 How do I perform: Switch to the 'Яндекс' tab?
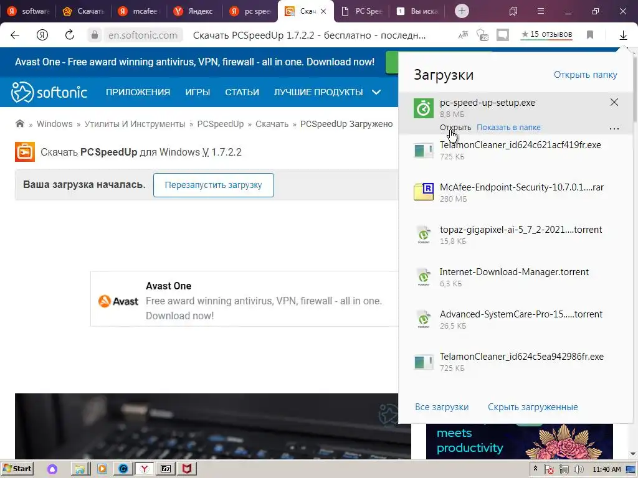[x=194, y=11]
